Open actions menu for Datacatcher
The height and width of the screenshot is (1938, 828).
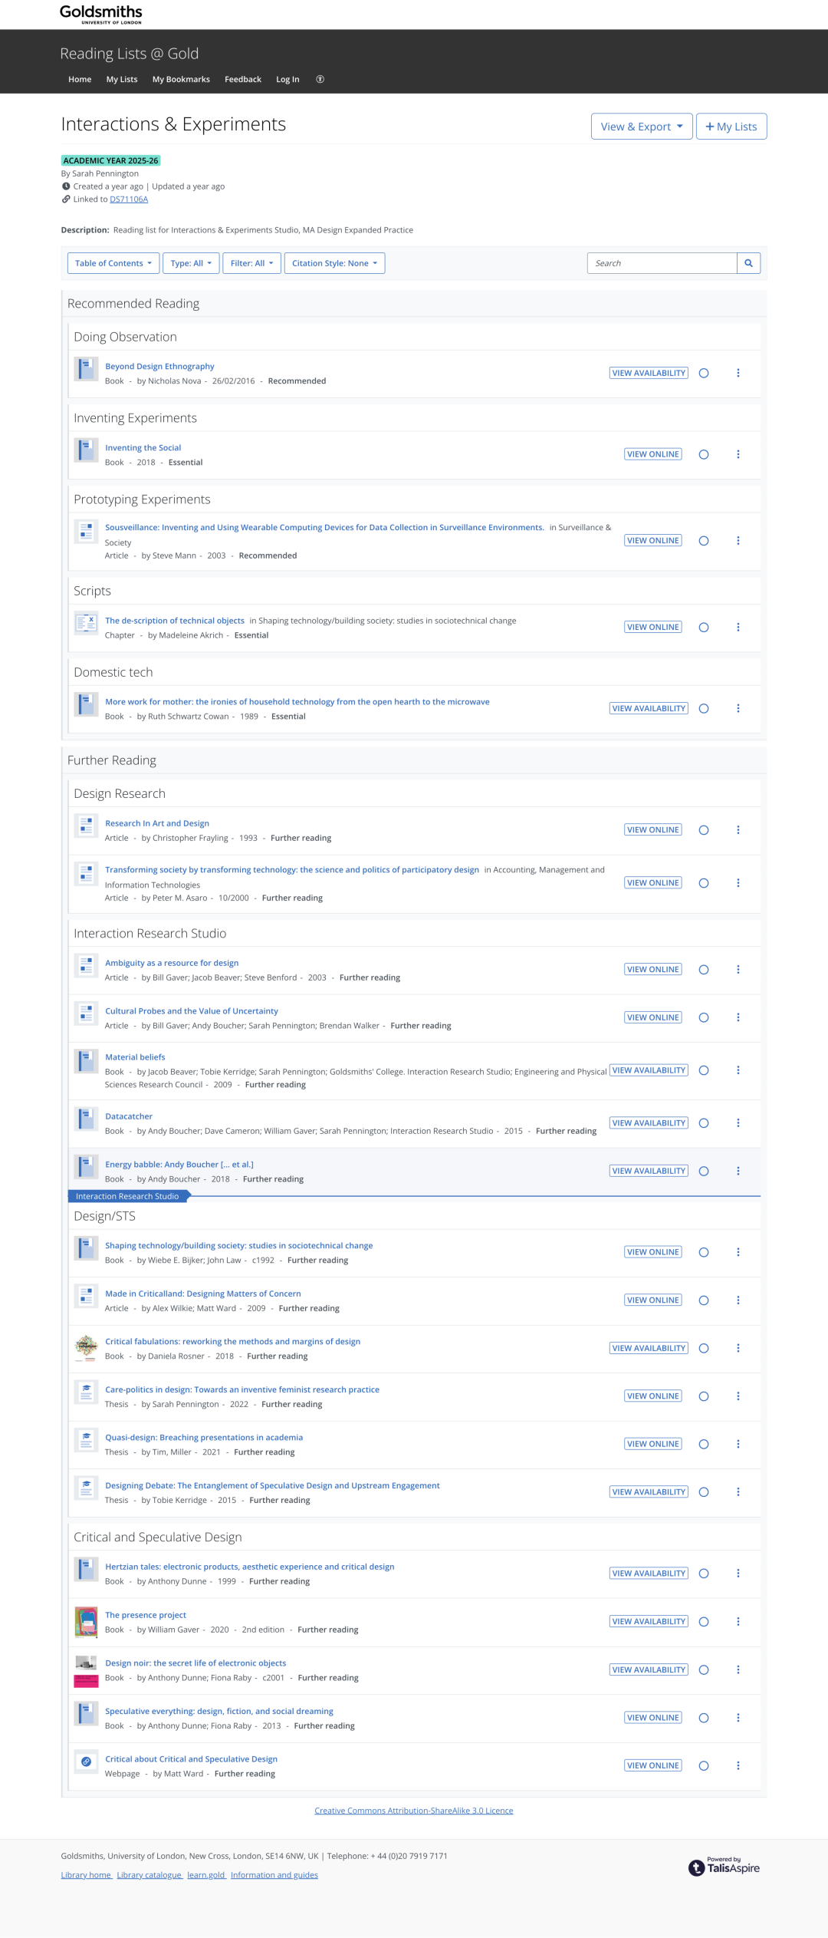738,1123
